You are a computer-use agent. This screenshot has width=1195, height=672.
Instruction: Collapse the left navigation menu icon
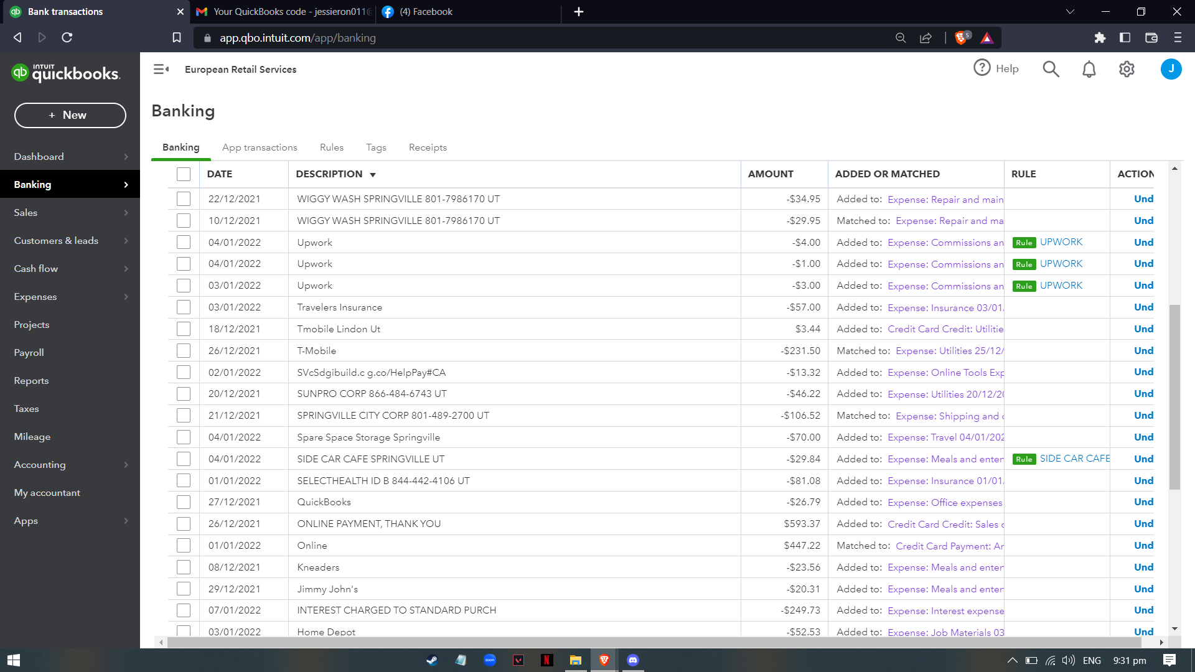click(x=161, y=69)
